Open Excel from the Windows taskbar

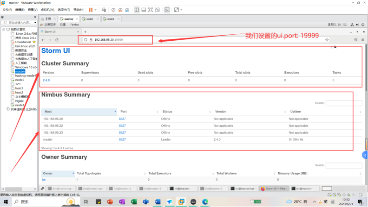tap(134, 201)
